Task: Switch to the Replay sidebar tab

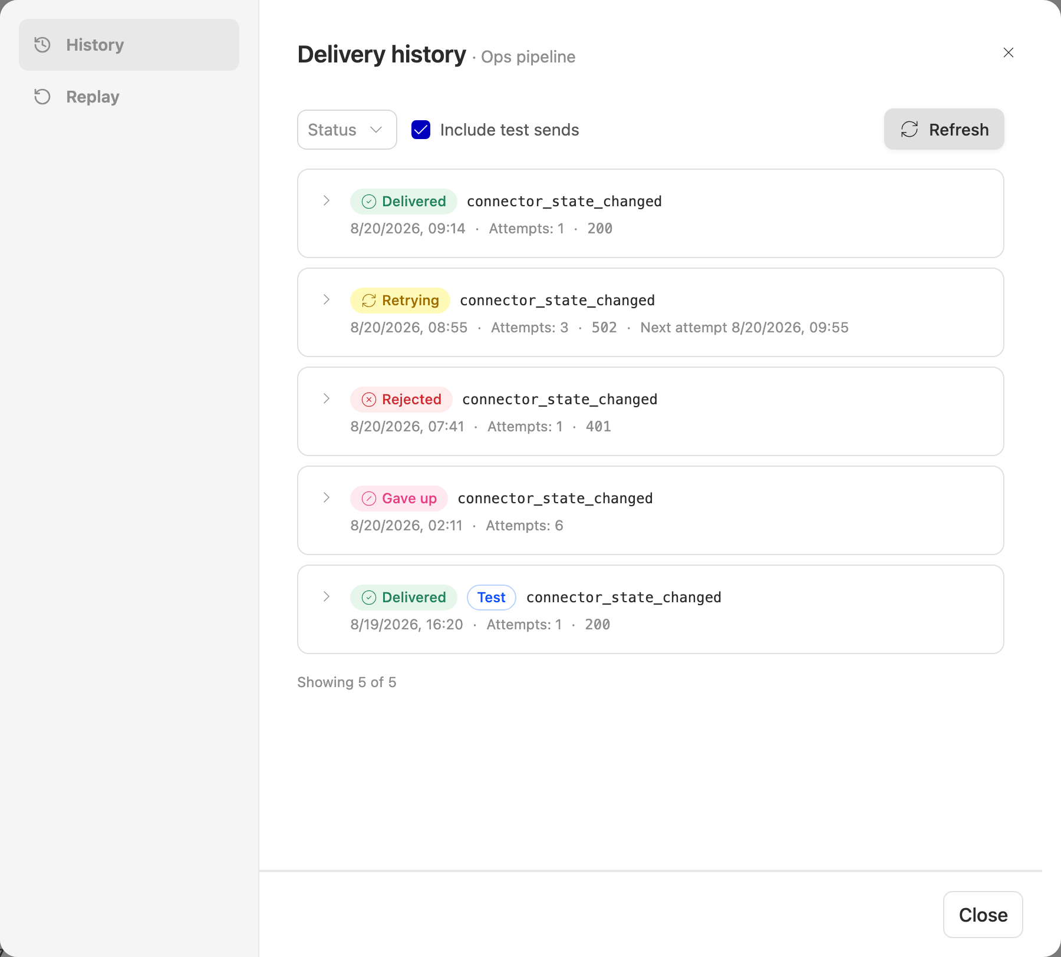Action: click(129, 97)
